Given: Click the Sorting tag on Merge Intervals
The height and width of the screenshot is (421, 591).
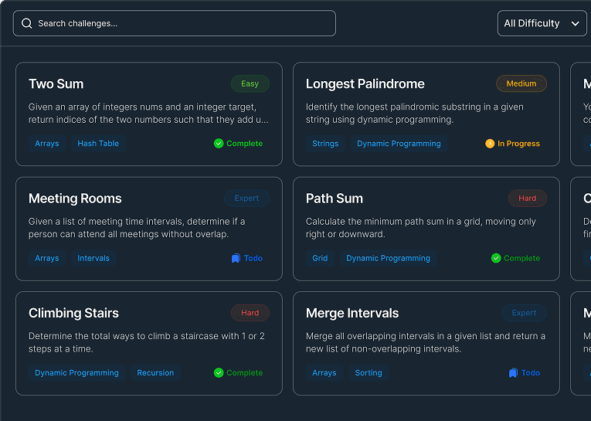Looking at the screenshot, I should point(369,373).
